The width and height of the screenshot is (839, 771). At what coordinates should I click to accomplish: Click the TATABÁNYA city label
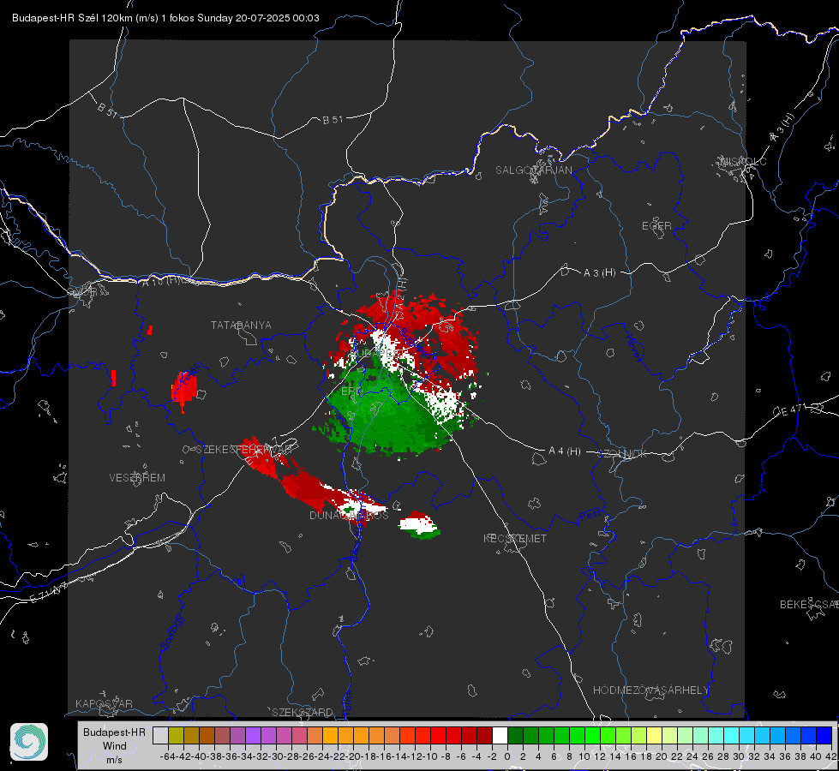pos(241,326)
